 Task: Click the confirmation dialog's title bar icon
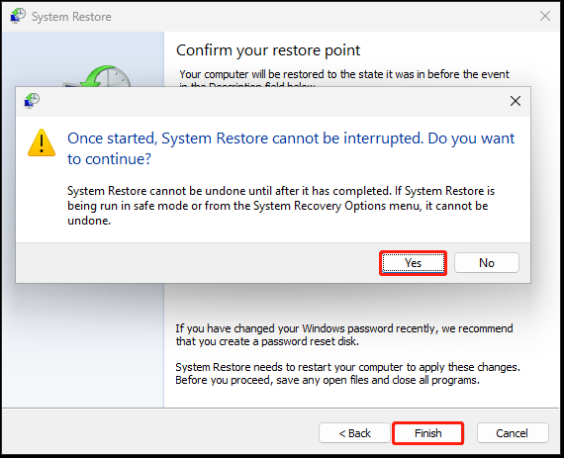32,101
